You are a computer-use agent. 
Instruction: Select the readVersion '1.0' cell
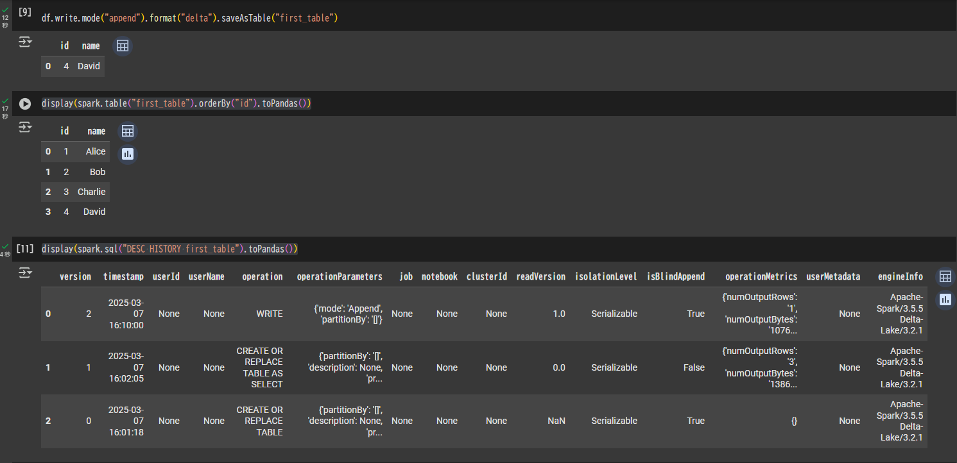[559, 314]
